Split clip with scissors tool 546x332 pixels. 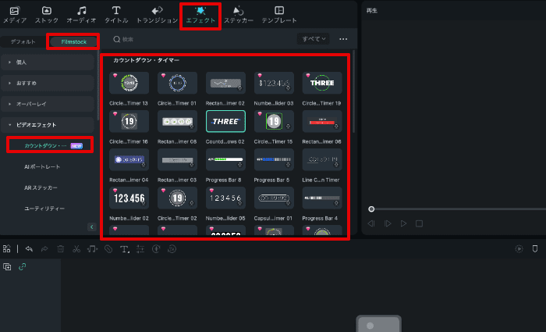[x=76, y=249]
